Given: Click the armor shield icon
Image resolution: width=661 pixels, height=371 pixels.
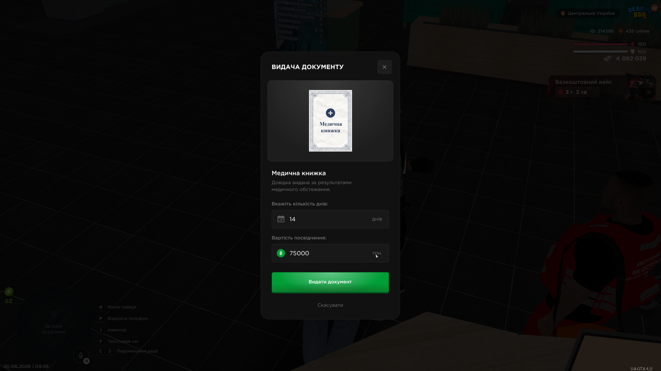Looking at the screenshot, I should pos(632,52).
